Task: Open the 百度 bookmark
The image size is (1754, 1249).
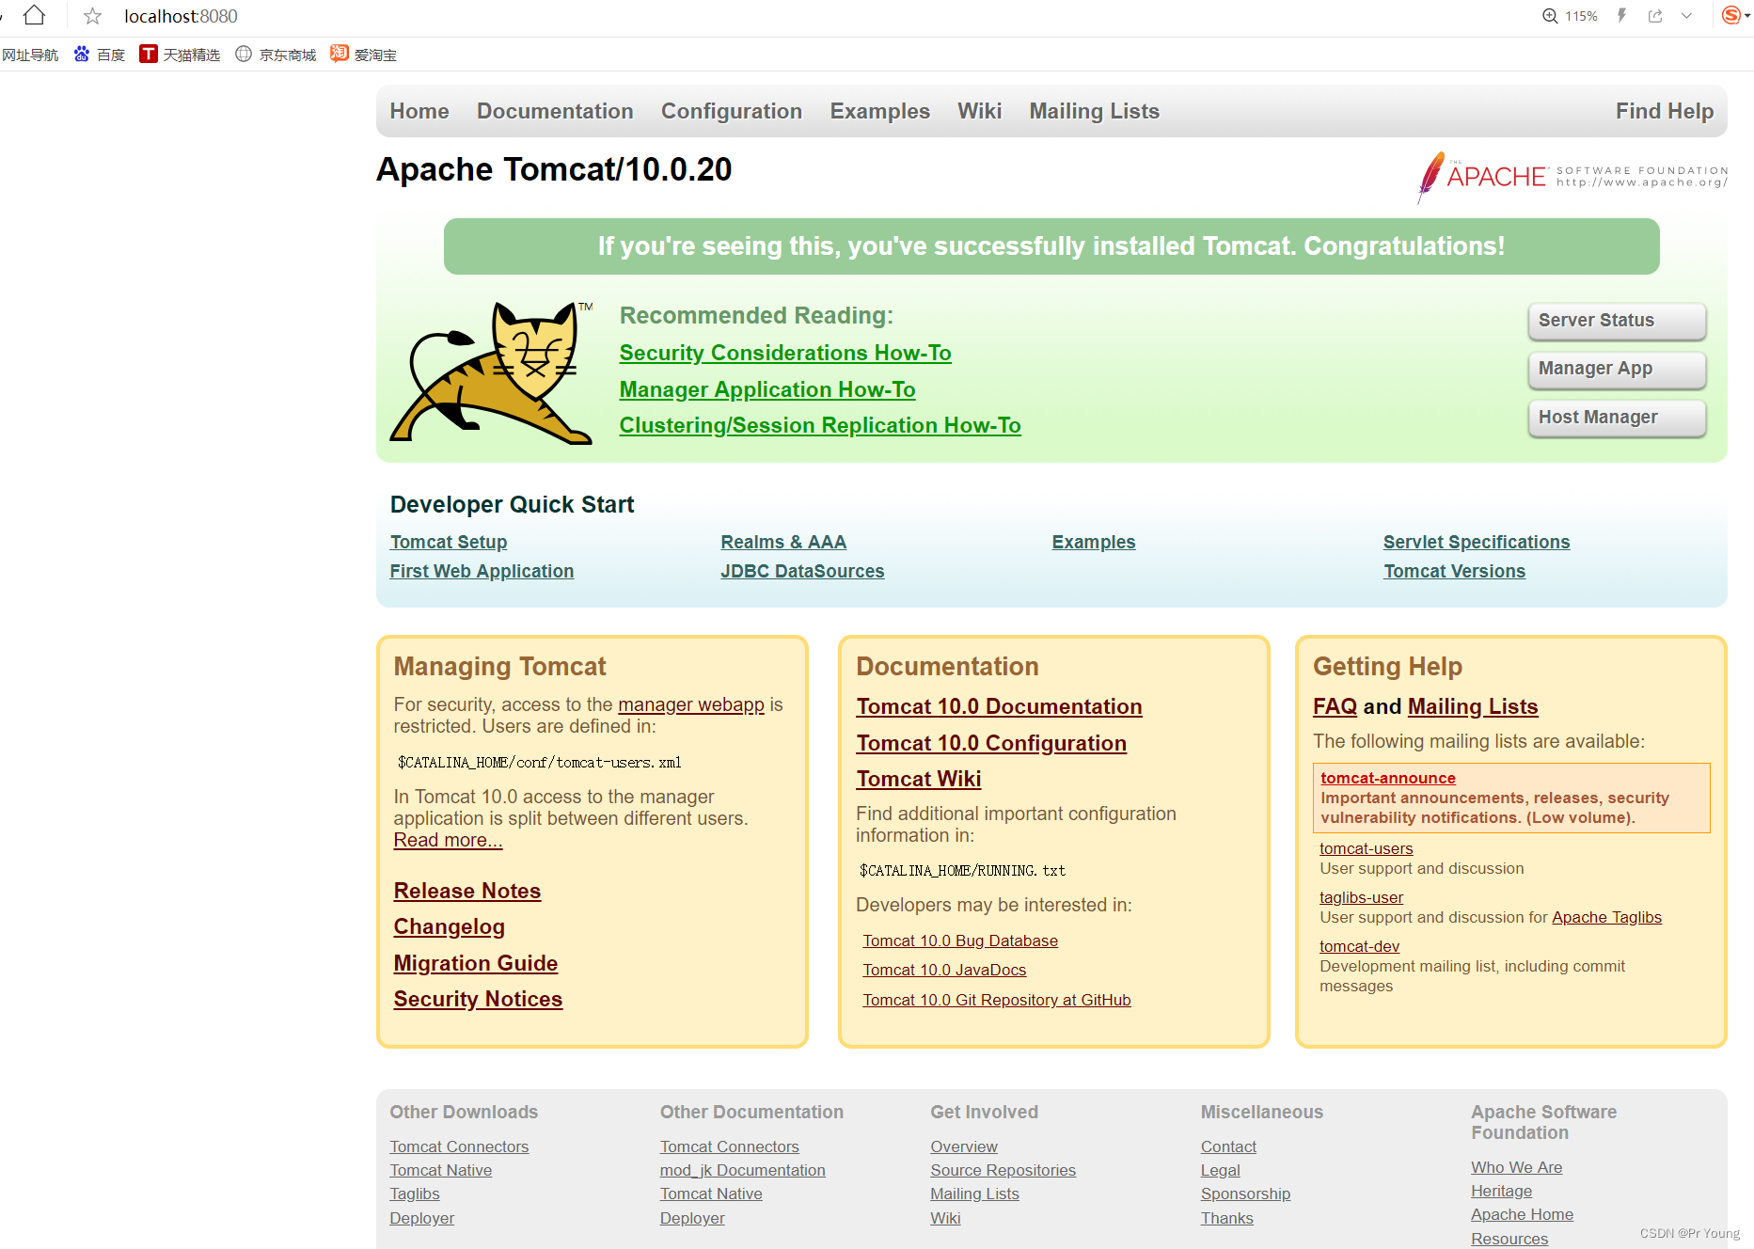Action: coord(100,55)
